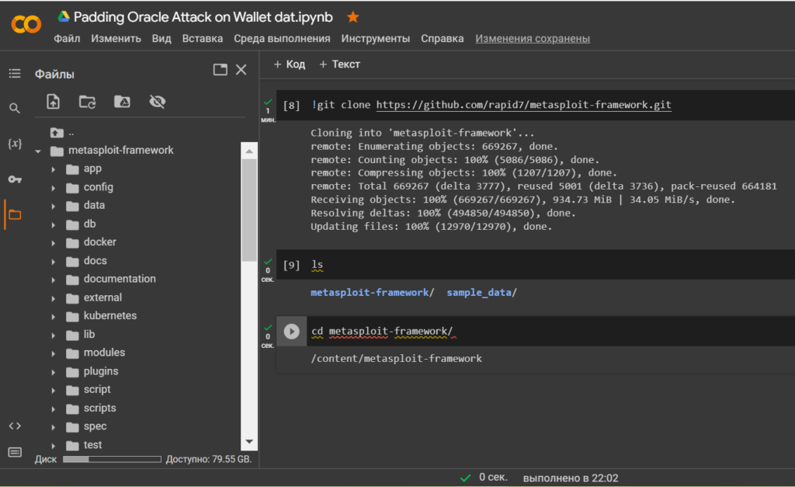
Task: Collapse the metasploit-framework folder
Action: (x=38, y=151)
